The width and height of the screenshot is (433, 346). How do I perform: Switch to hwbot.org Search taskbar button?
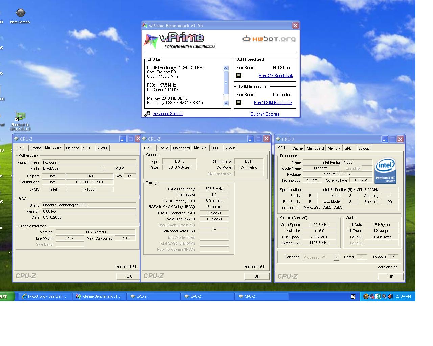click(x=45, y=296)
